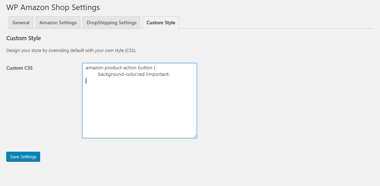The height and width of the screenshot is (186, 380).
Task: Click the opening curly brace in the CSS
Action: click(154, 68)
